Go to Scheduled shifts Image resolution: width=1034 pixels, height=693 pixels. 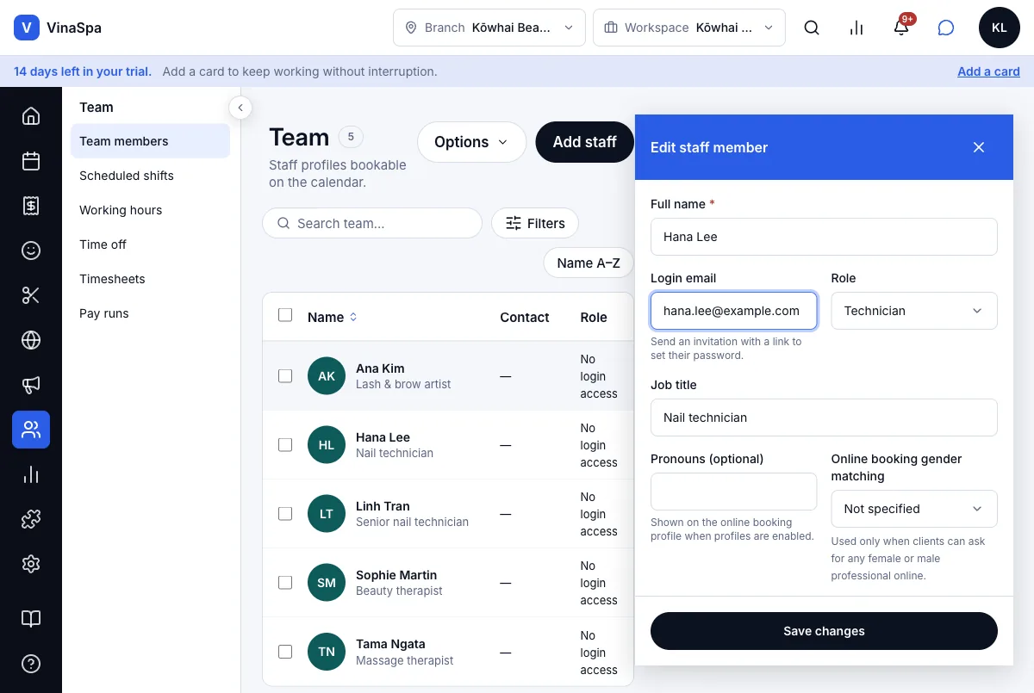point(127,176)
